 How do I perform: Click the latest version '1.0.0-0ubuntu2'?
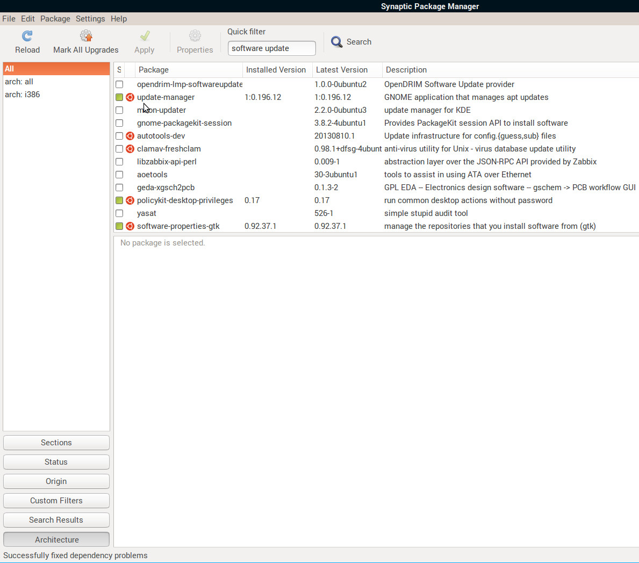point(340,84)
